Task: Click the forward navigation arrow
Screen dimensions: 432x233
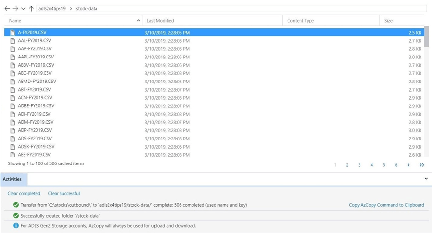Action: click(15, 9)
